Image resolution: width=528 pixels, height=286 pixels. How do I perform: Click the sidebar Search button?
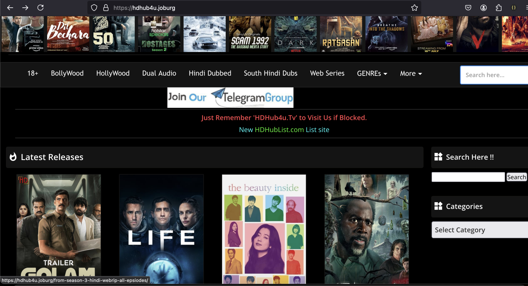pyautogui.click(x=516, y=177)
